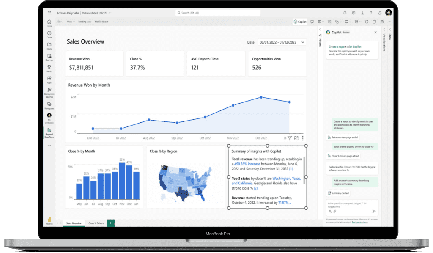The width and height of the screenshot is (433, 253).
Task: Open the View menu
Action: pos(71,22)
